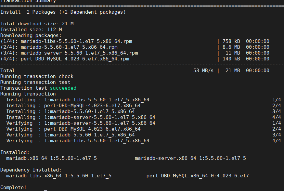Click the mariadb-server rpm download line (3/4)
Viewport: 284px width, 191px height.
pyautogui.click(x=135, y=53)
